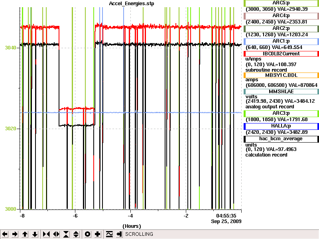Viewport: 319px width, 239px height.
Task: Select the ARC4:p curve in the legend
Action: pos(281,16)
